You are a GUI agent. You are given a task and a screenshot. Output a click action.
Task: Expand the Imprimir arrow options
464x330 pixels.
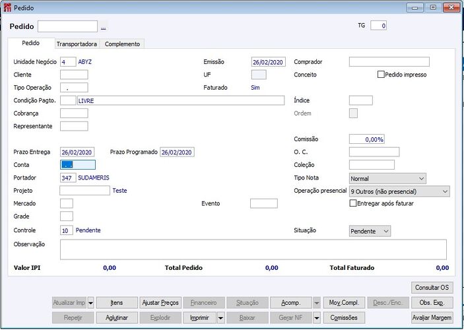[x=220, y=317]
